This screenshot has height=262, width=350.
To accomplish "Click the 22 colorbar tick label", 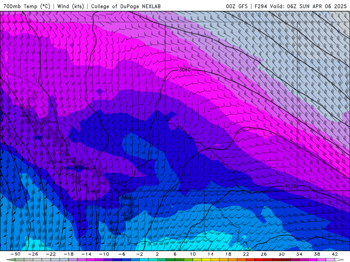I will (x=246, y=254).
